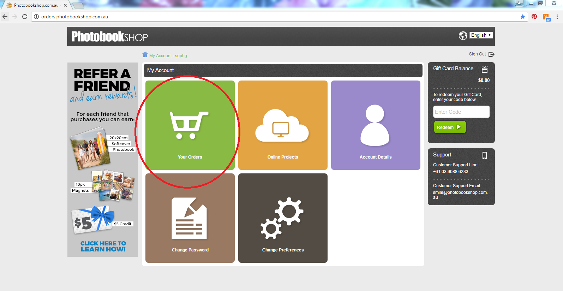Click the Pinterest extension icon
This screenshot has width=563, height=291.
tap(534, 17)
